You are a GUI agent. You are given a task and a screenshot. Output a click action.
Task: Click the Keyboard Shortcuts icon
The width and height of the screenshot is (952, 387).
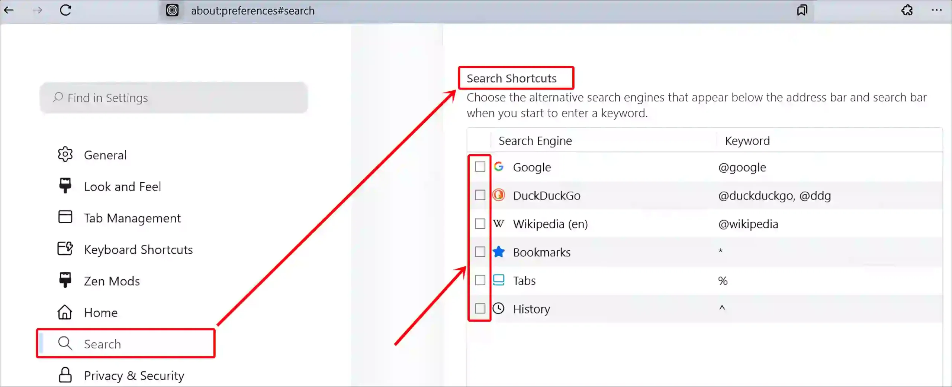tap(65, 248)
